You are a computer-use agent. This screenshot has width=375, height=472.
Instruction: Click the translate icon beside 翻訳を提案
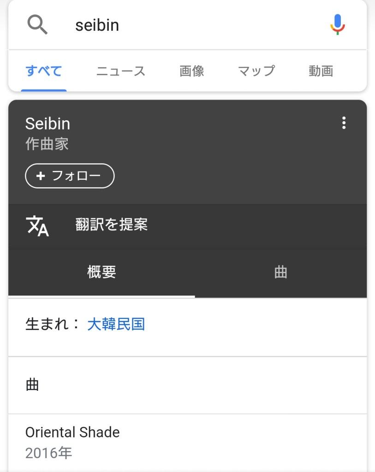click(x=37, y=226)
